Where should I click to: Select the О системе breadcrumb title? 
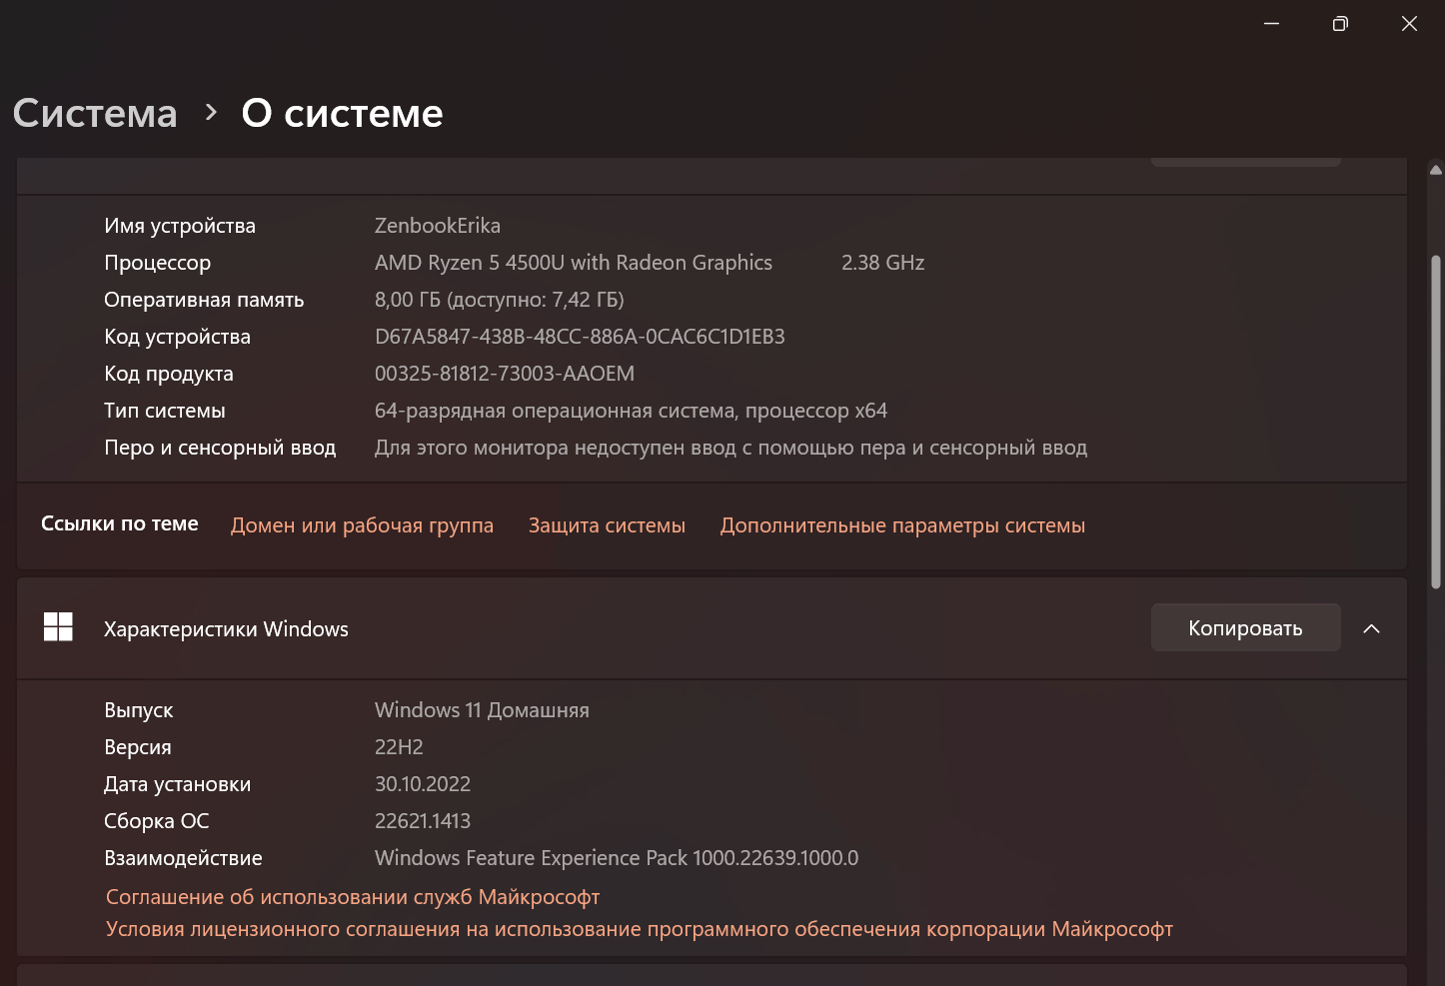click(x=342, y=113)
